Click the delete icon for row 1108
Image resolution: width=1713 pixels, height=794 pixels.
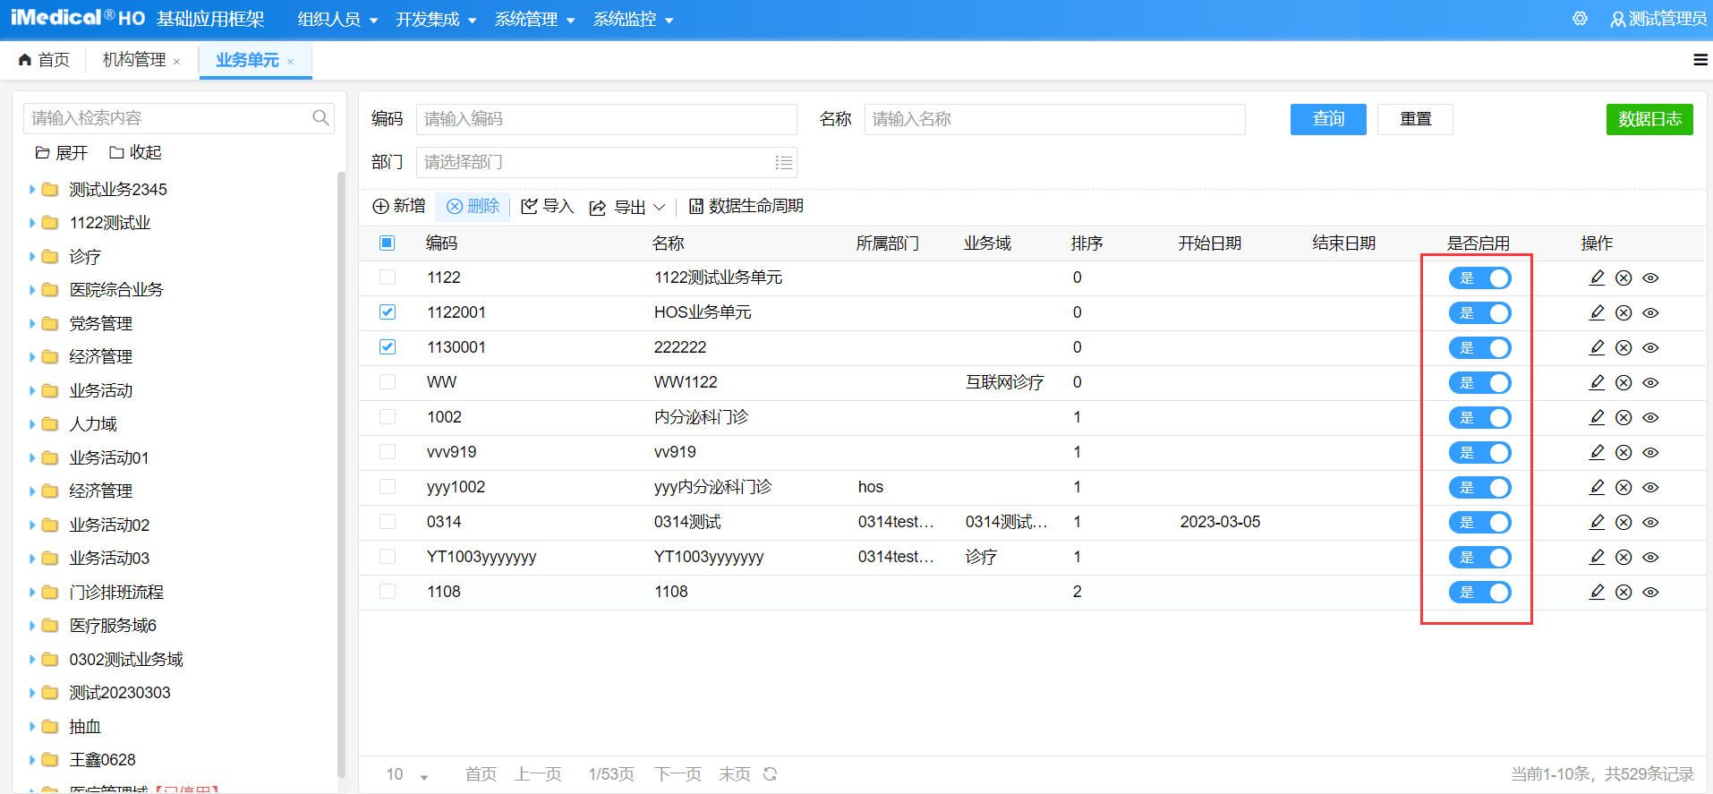click(1624, 592)
